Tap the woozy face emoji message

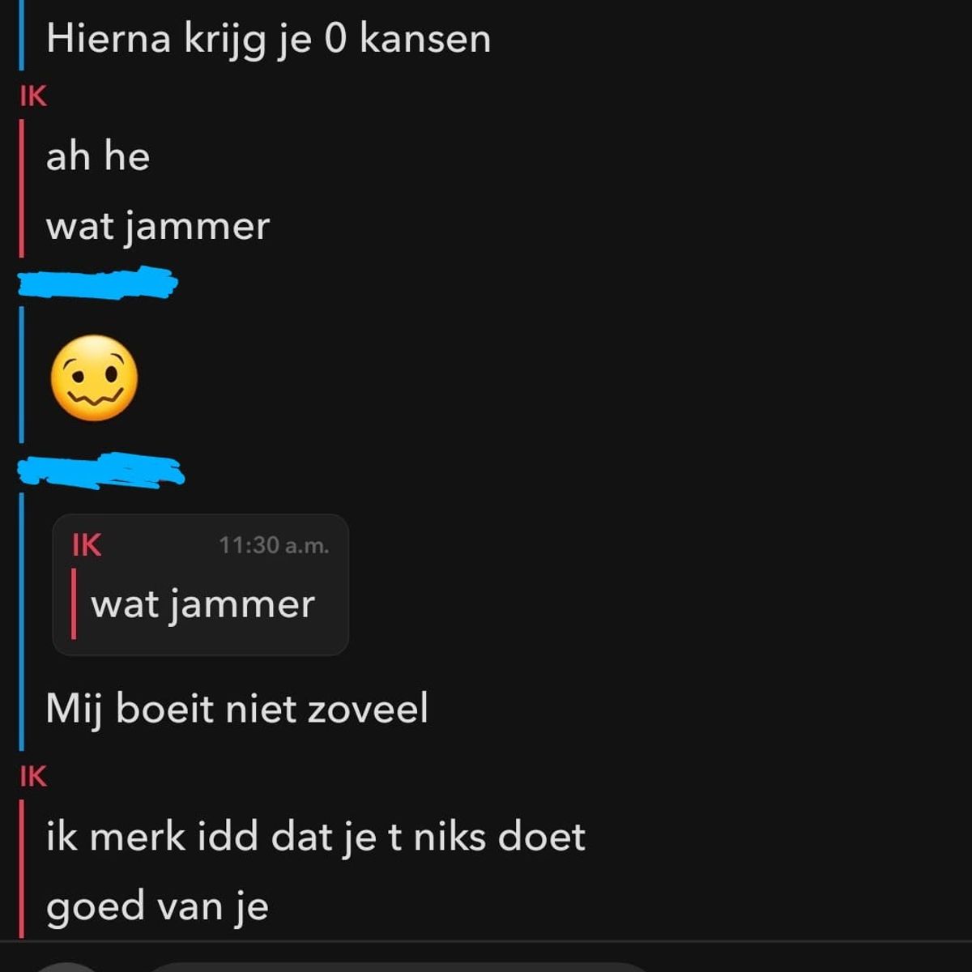pos(94,378)
